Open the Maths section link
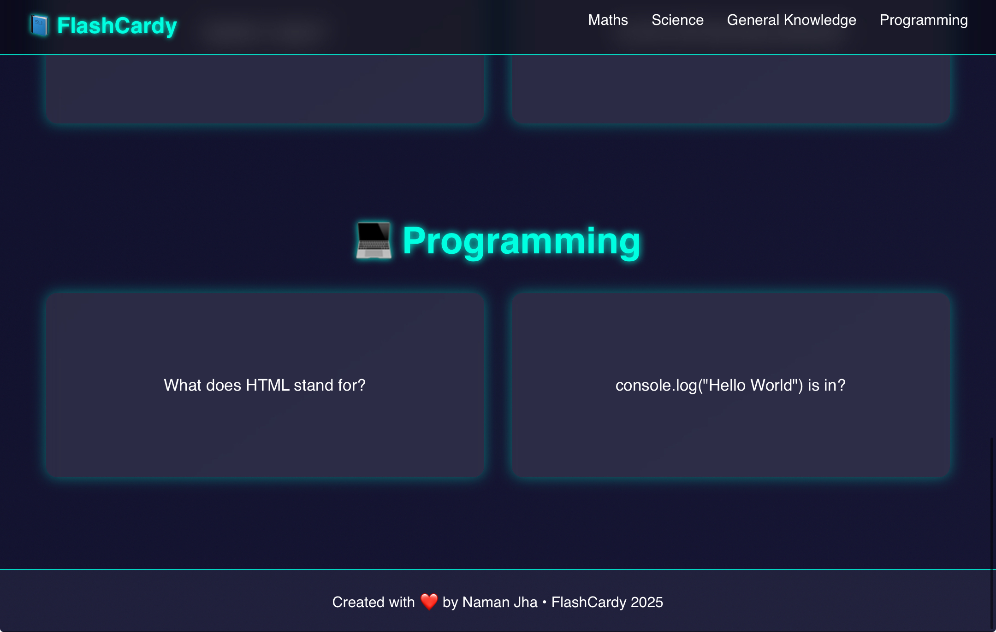Screen dimensions: 996x632 [x=608, y=20]
